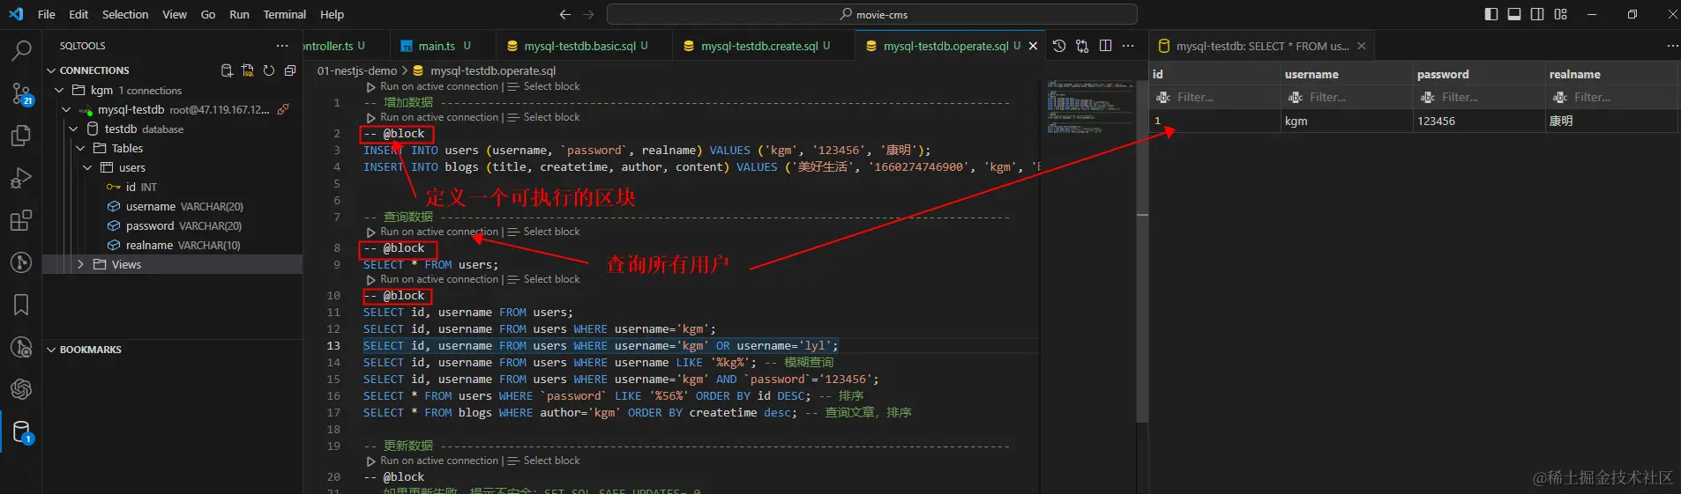The height and width of the screenshot is (494, 1681).
Task: Toggle the secondary side bar visibility
Action: [1537, 14]
